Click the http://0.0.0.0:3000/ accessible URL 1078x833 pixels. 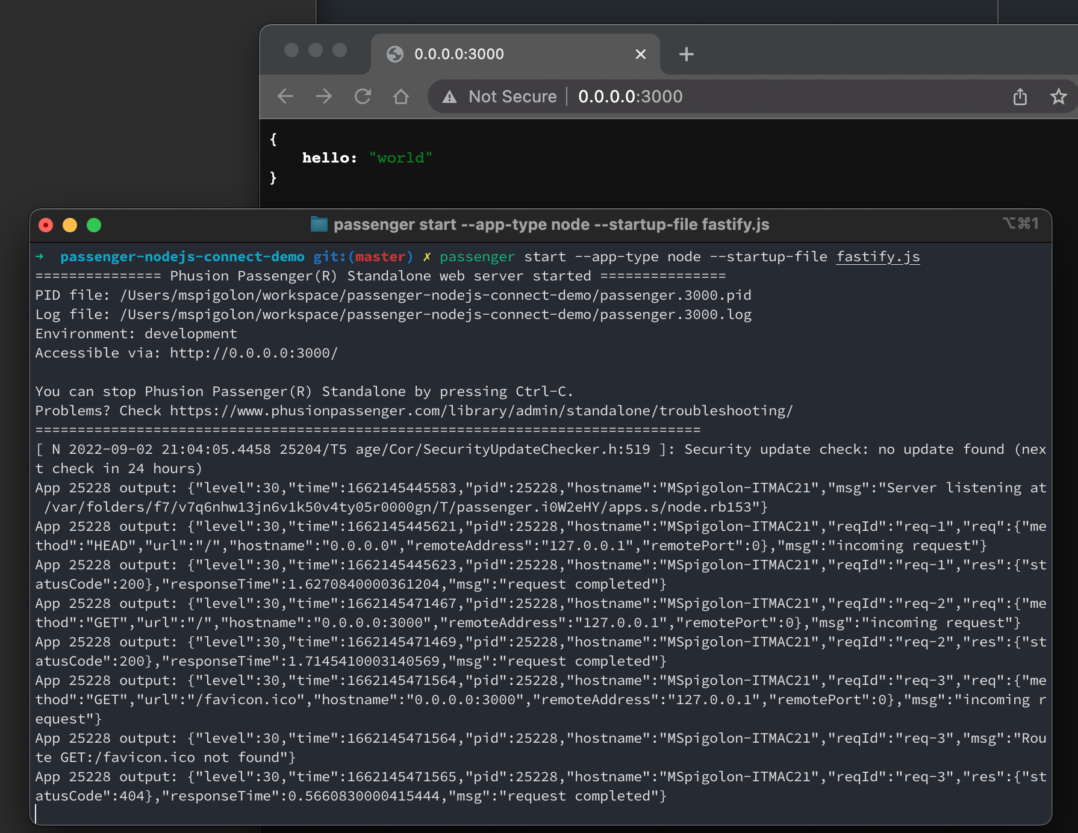[254, 353]
